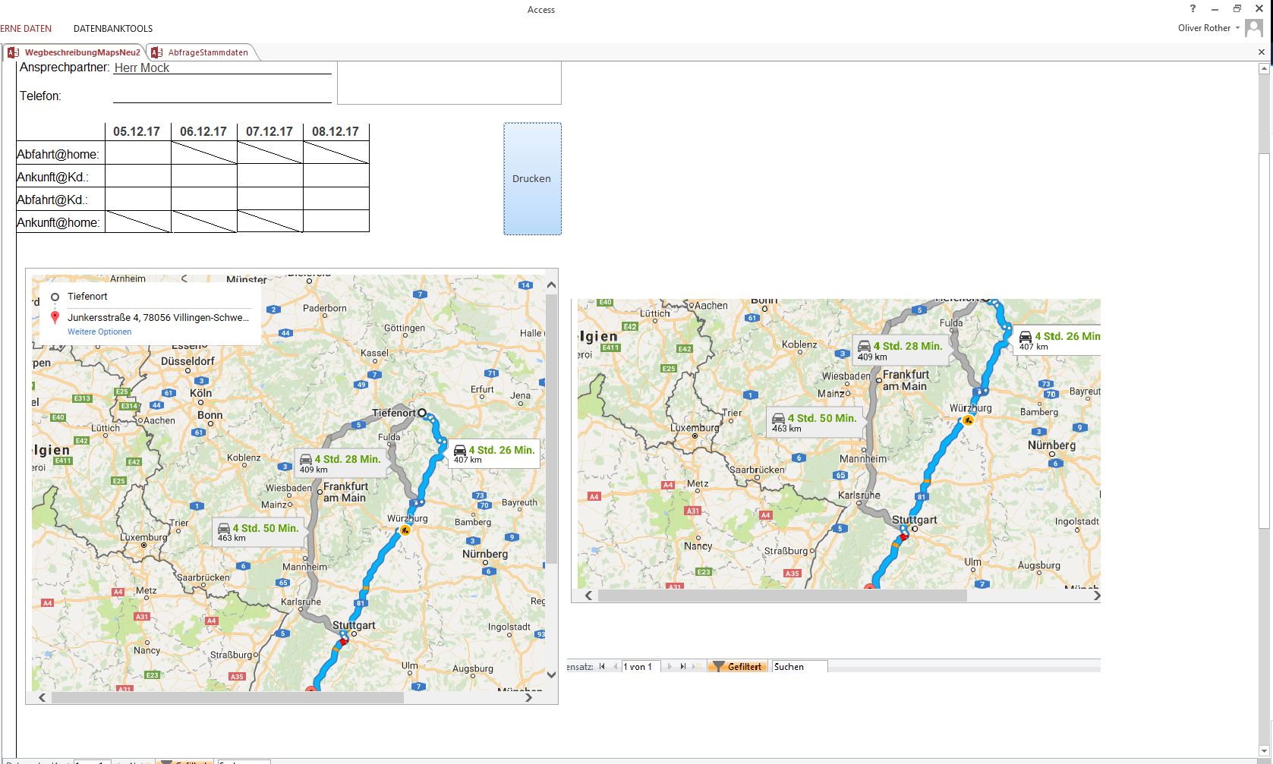
Task: Click the main form's scroll-up arrow at far right
Action: [x=1264, y=69]
